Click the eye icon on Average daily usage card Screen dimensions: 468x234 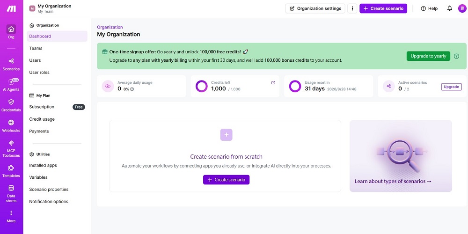(x=108, y=86)
